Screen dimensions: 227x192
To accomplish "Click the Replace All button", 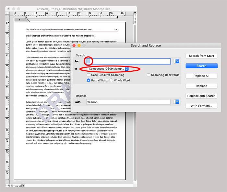I will tap(201, 76).
